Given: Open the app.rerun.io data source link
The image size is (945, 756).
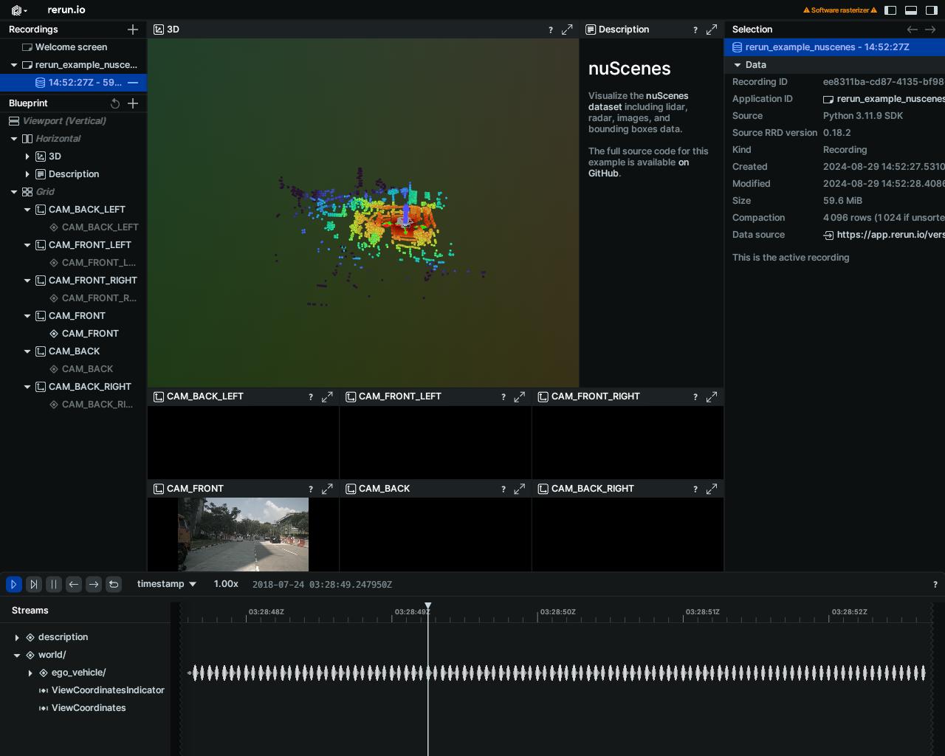Looking at the screenshot, I should click(884, 235).
